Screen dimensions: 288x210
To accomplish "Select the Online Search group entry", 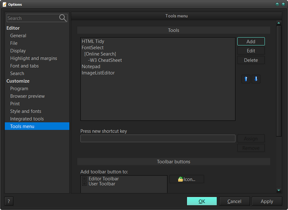I will click(x=100, y=54).
